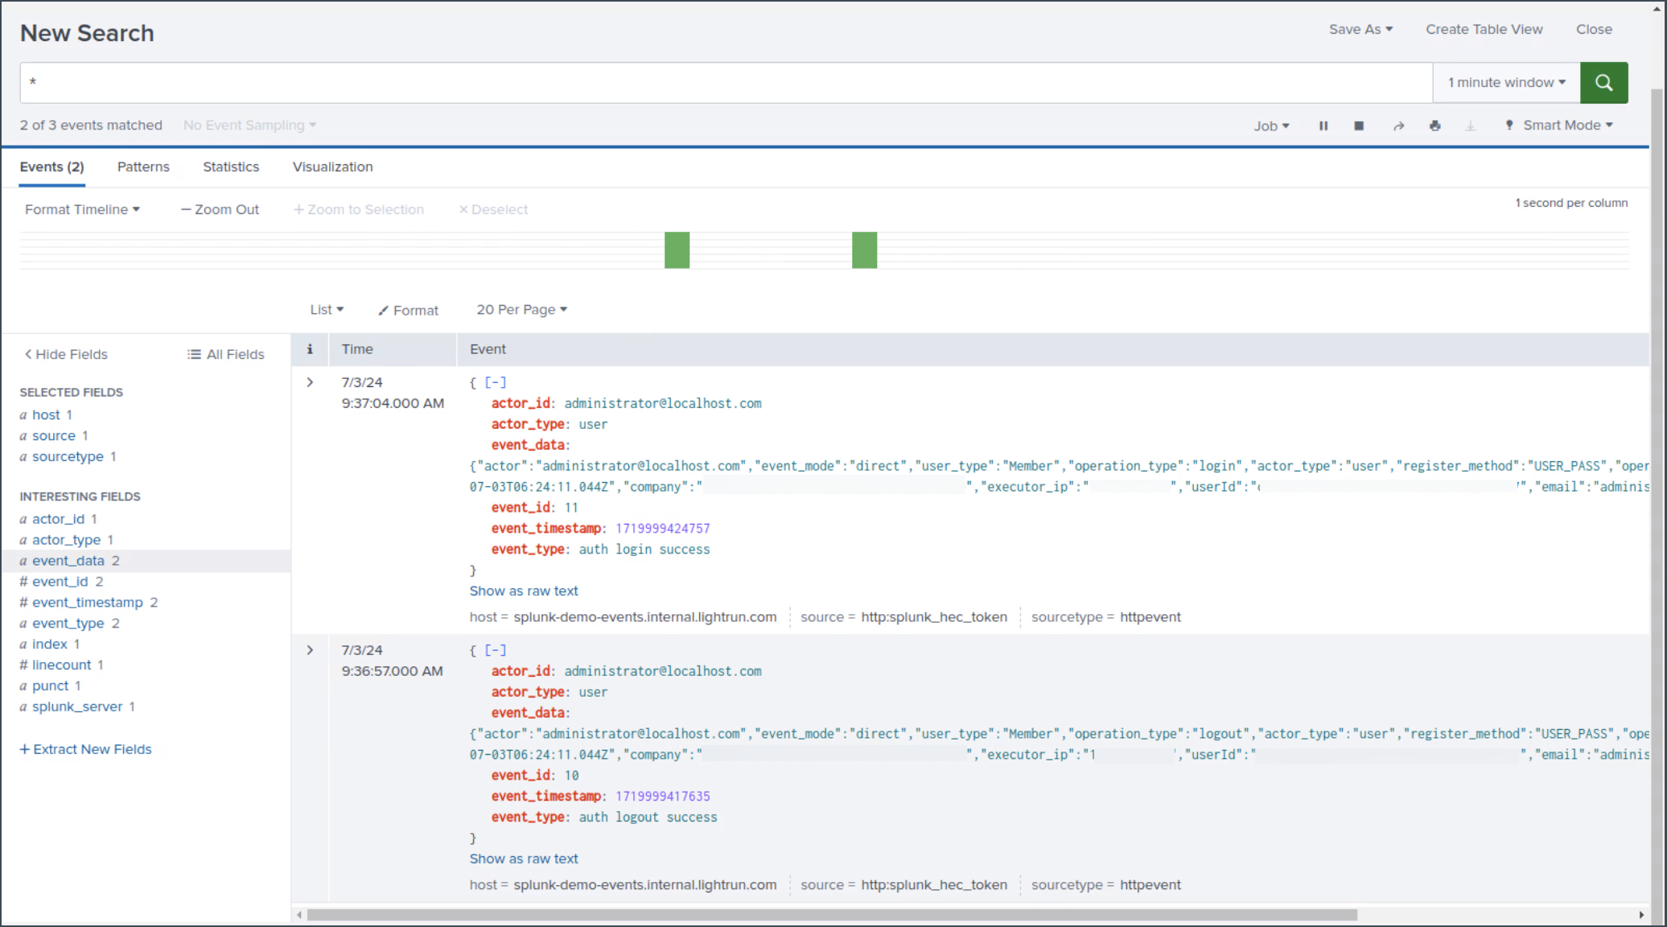Open 20 Per Page dropdown

[521, 310]
